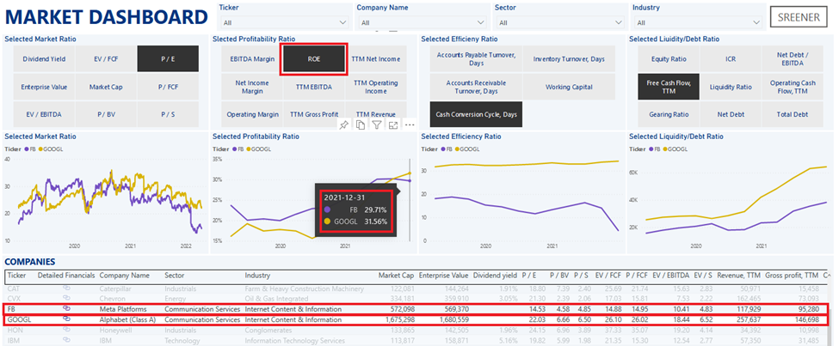Sort by the Market Cap column header
839x346 pixels.
[398, 276]
